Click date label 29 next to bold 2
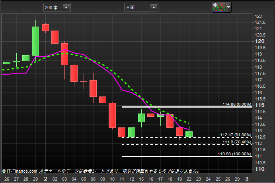275x183 pixels. coord(35,179)
